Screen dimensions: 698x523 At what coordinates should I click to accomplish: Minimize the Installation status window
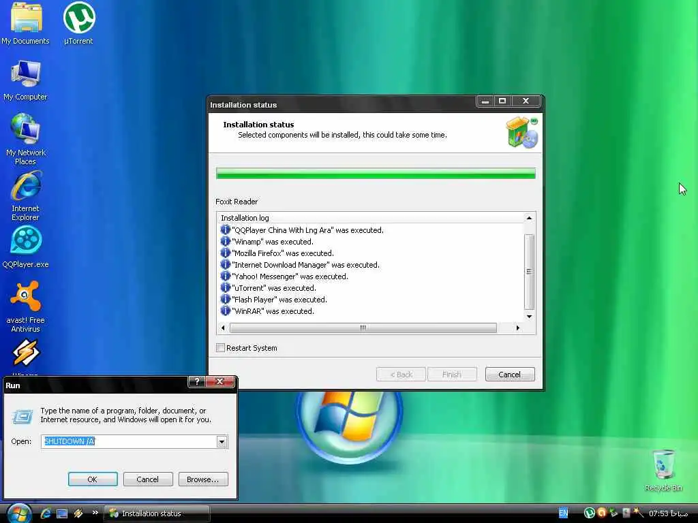pos(485,101)
